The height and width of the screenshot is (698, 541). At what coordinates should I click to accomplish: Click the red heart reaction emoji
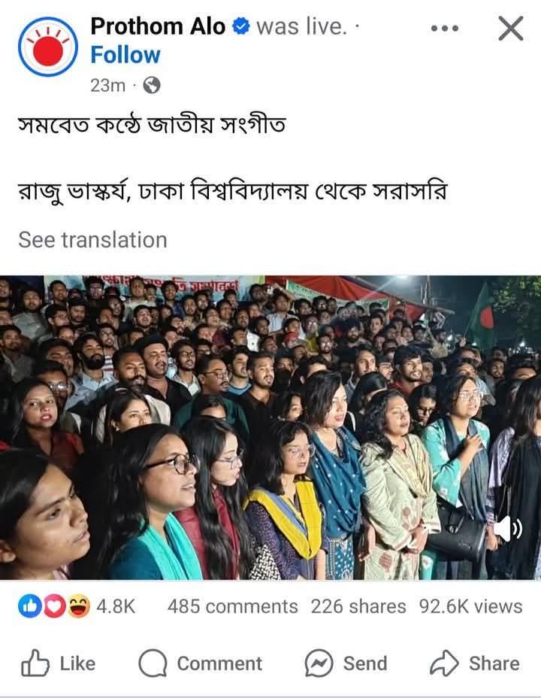coord(54,607)
